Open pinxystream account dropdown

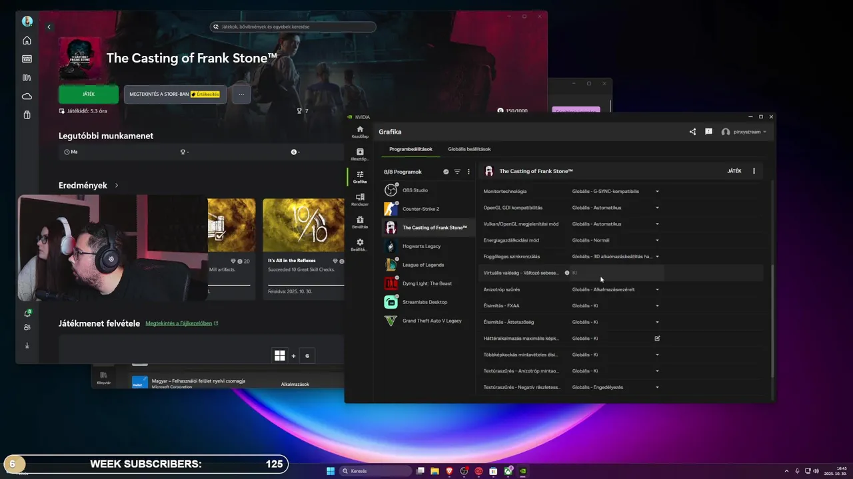pyautogui.click(x=744, y=132)
